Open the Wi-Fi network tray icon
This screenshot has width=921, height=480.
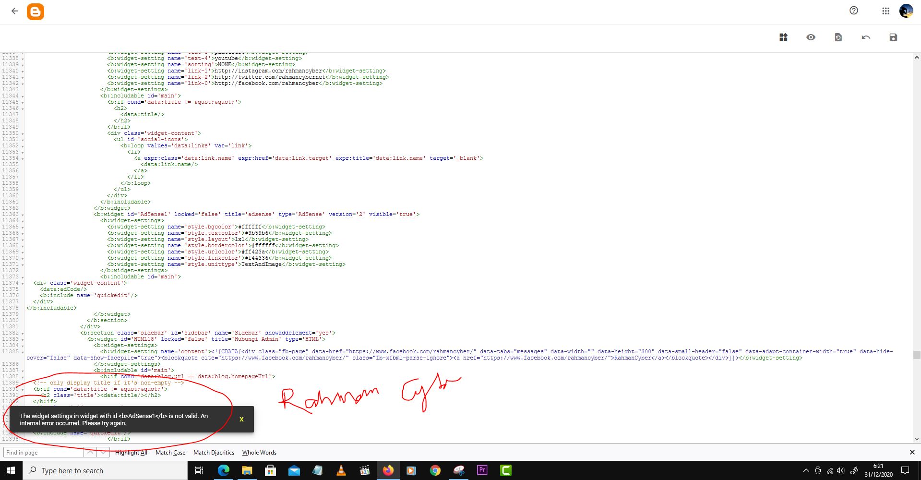click(829, 470)
